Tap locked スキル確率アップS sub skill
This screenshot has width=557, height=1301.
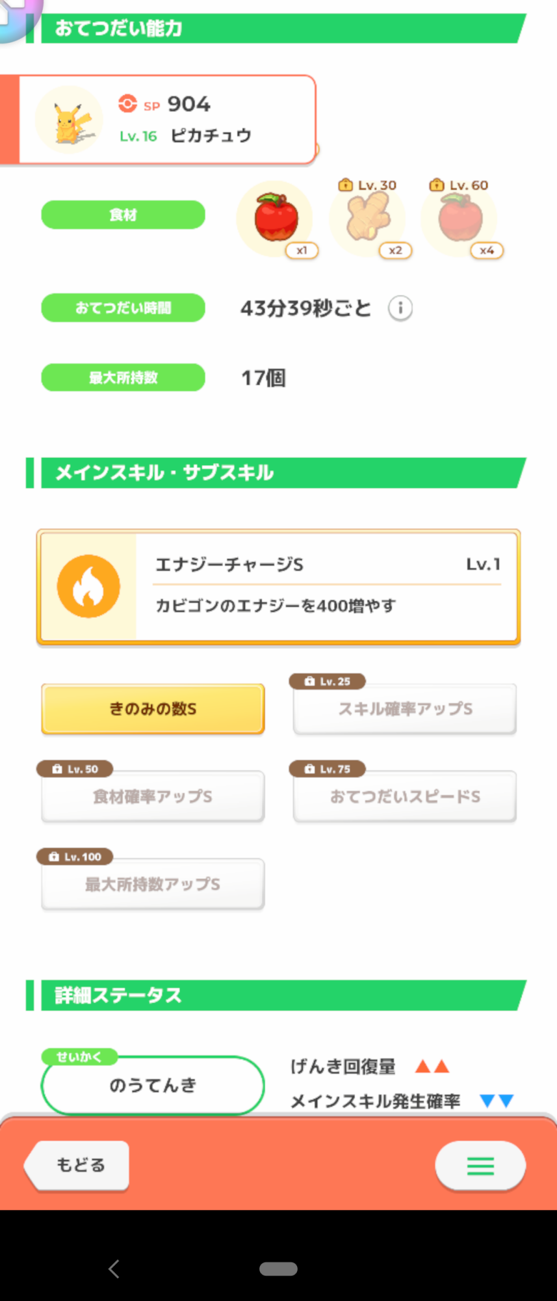point(405,709)
